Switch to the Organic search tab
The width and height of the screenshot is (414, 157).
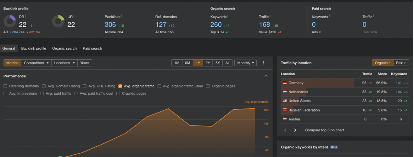tap(64, 48)
